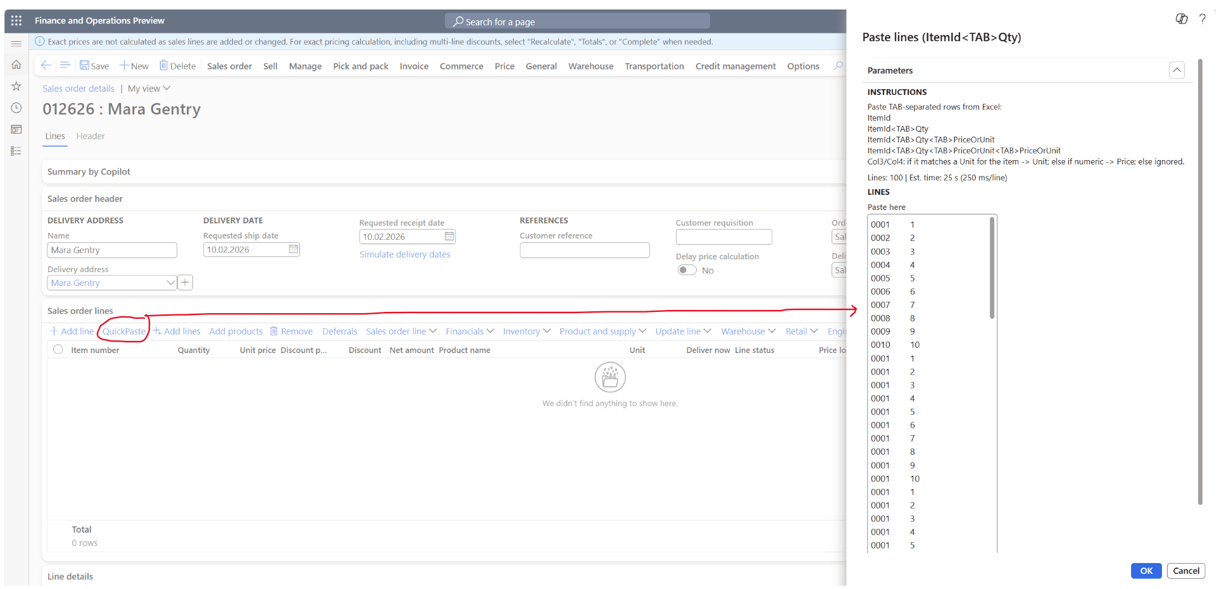Select all rows using grid header circle
Image resolution: width=1224 pixels, height=589 pixels.
point(58,349)
